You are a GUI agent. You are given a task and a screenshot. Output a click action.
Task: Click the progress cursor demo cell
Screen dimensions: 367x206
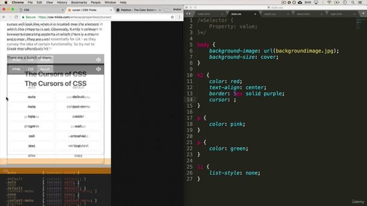(32, 126)
